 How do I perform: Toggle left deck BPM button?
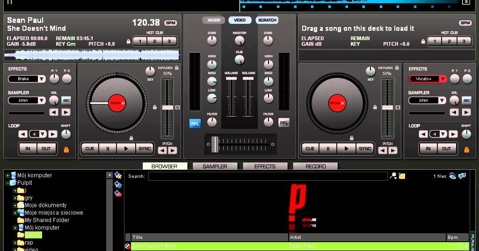click(170, 23)
